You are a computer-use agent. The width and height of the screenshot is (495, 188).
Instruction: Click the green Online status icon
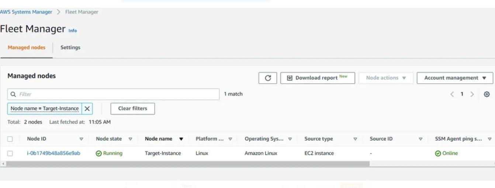(x=438, y=153)
